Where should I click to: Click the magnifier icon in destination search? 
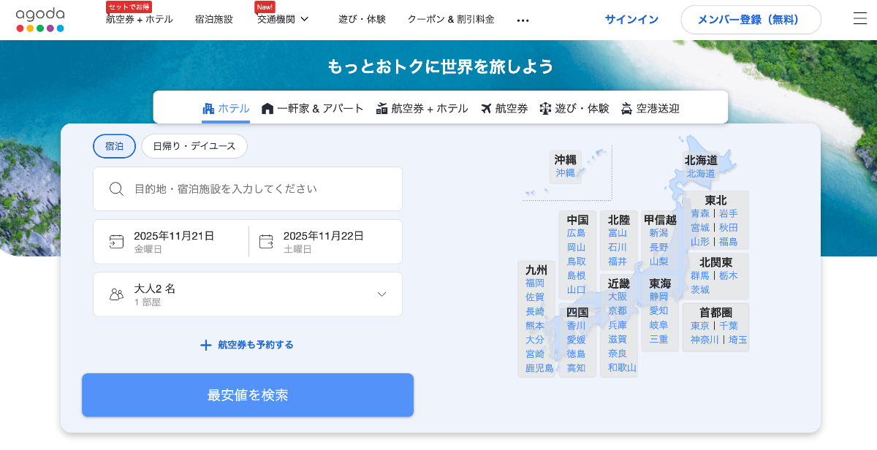[116, 188]
